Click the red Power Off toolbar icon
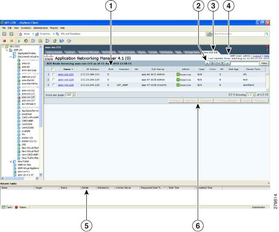The height and width of the screenshot is (232, 279). coord(4,41)
